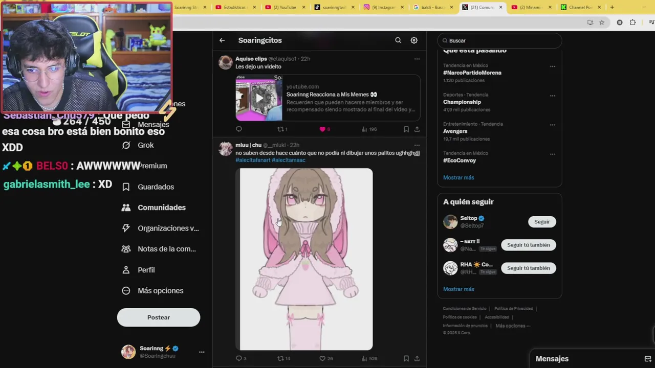Open community settings gear icon
The height and width of the screenshot is (368, 655).
pos(414,40)
